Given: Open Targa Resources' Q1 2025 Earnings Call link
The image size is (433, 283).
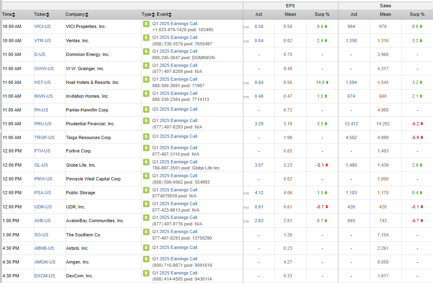Looking at the screenshot, I should [x=175, y=136].
